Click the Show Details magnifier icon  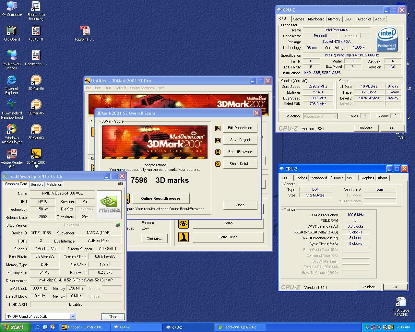coord(218,164)
